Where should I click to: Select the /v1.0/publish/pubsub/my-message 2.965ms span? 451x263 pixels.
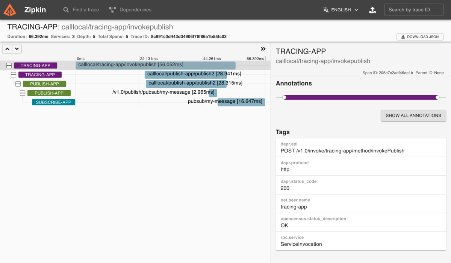pos(213,93)
